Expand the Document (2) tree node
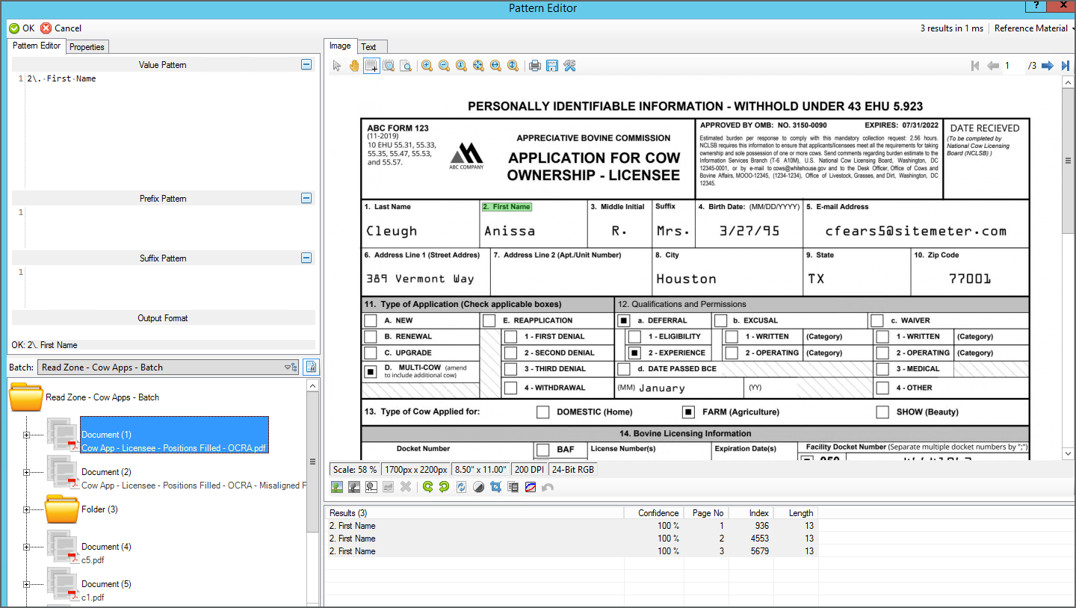The image size is (1076, 608). pos(26,472)
